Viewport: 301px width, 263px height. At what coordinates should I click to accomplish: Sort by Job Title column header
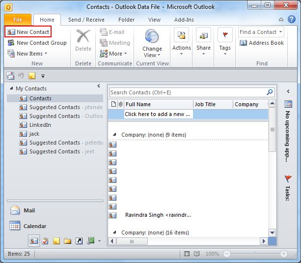click(x=213, y=104)
